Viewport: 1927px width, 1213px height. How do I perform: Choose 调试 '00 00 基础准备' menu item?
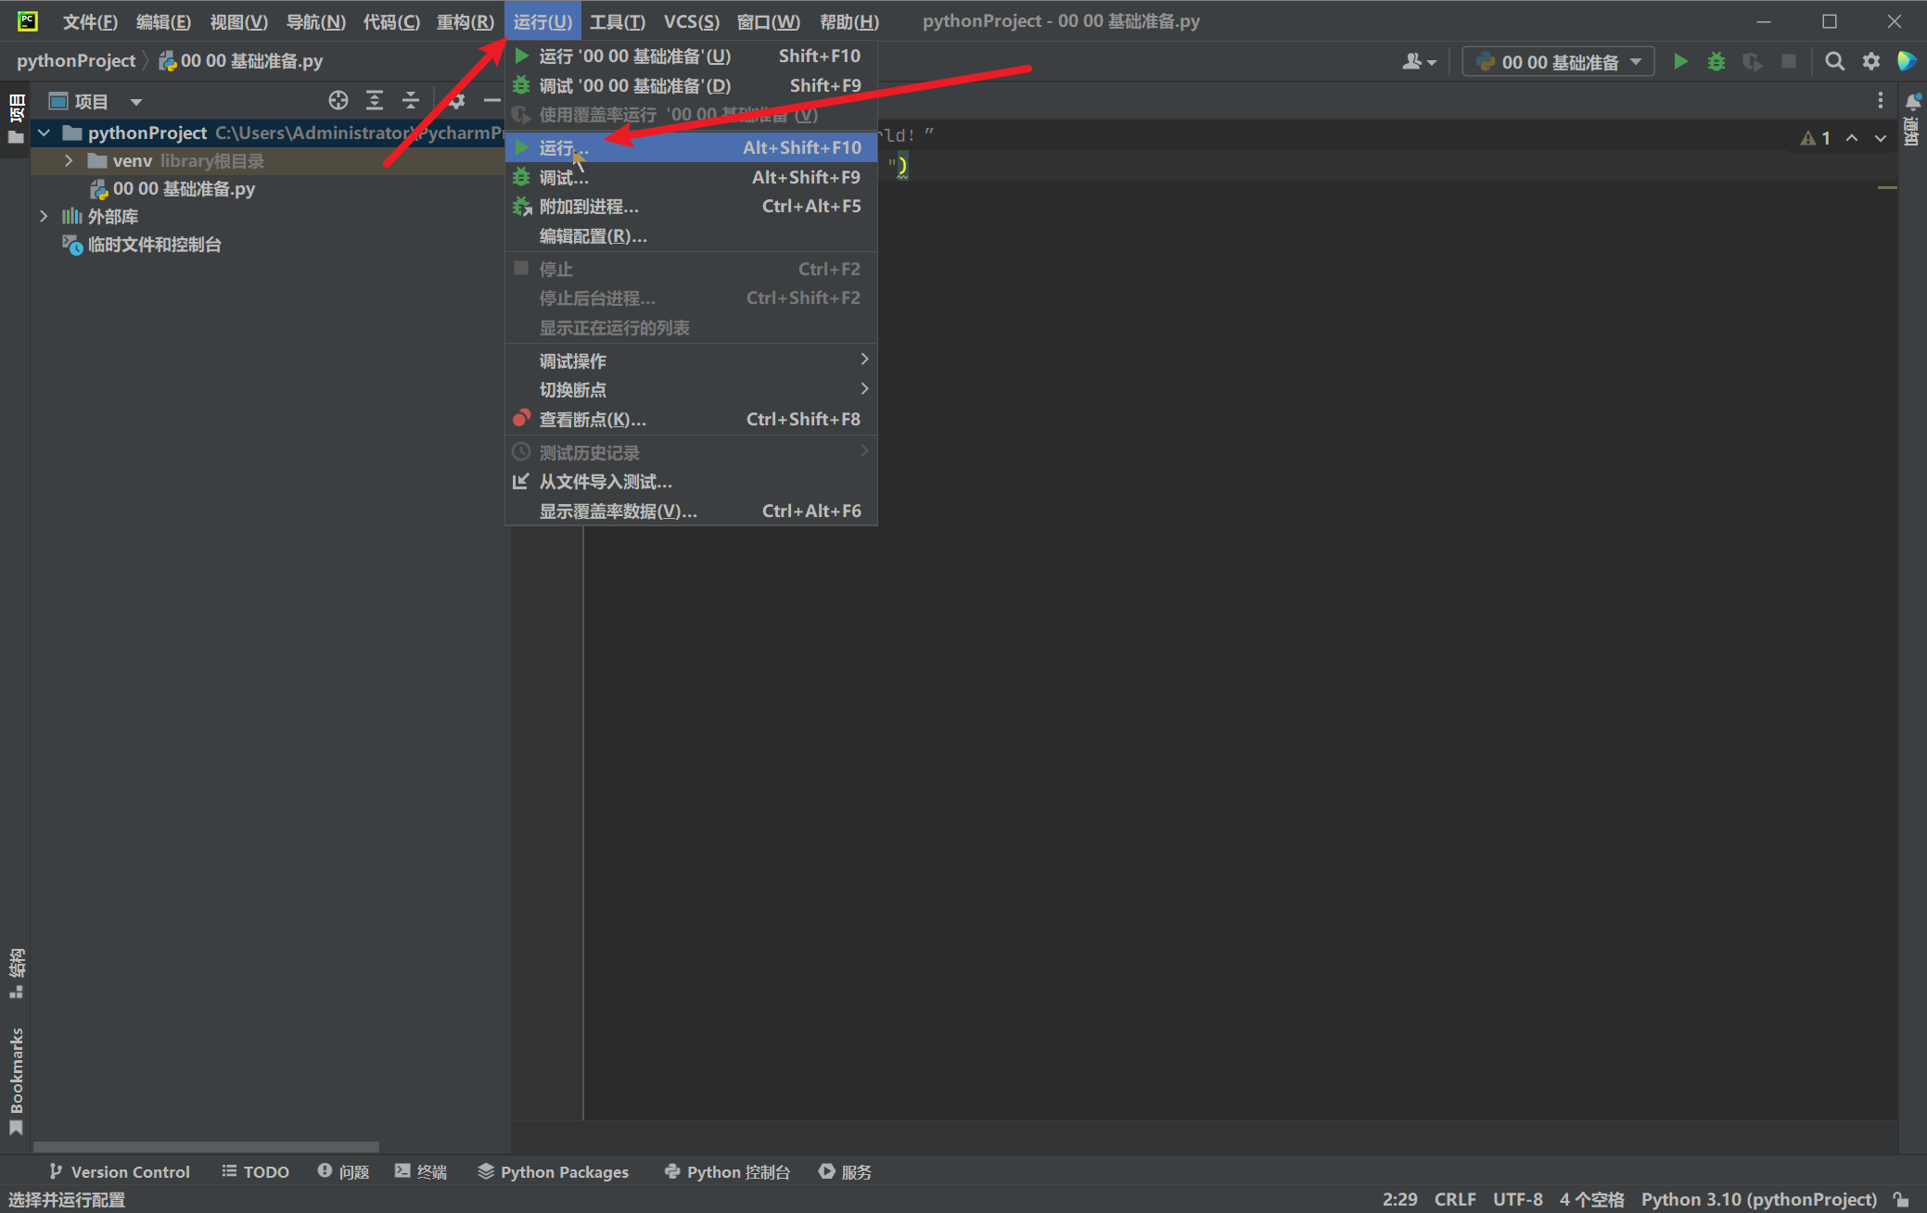tap(691, 85)
